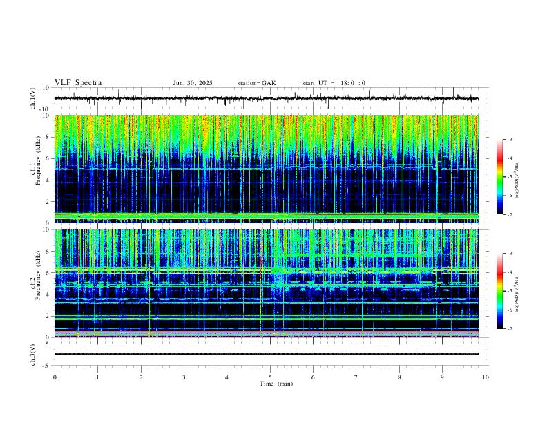Click the "VLF Spectra" plot title

(x=78, y=83)
